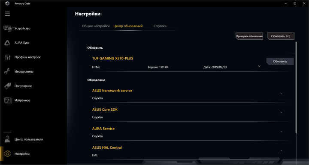Minimize the Armoury Crate window
Image resolution: width=309 pixels, height=165 pixels.
click(x=286, y=3)
